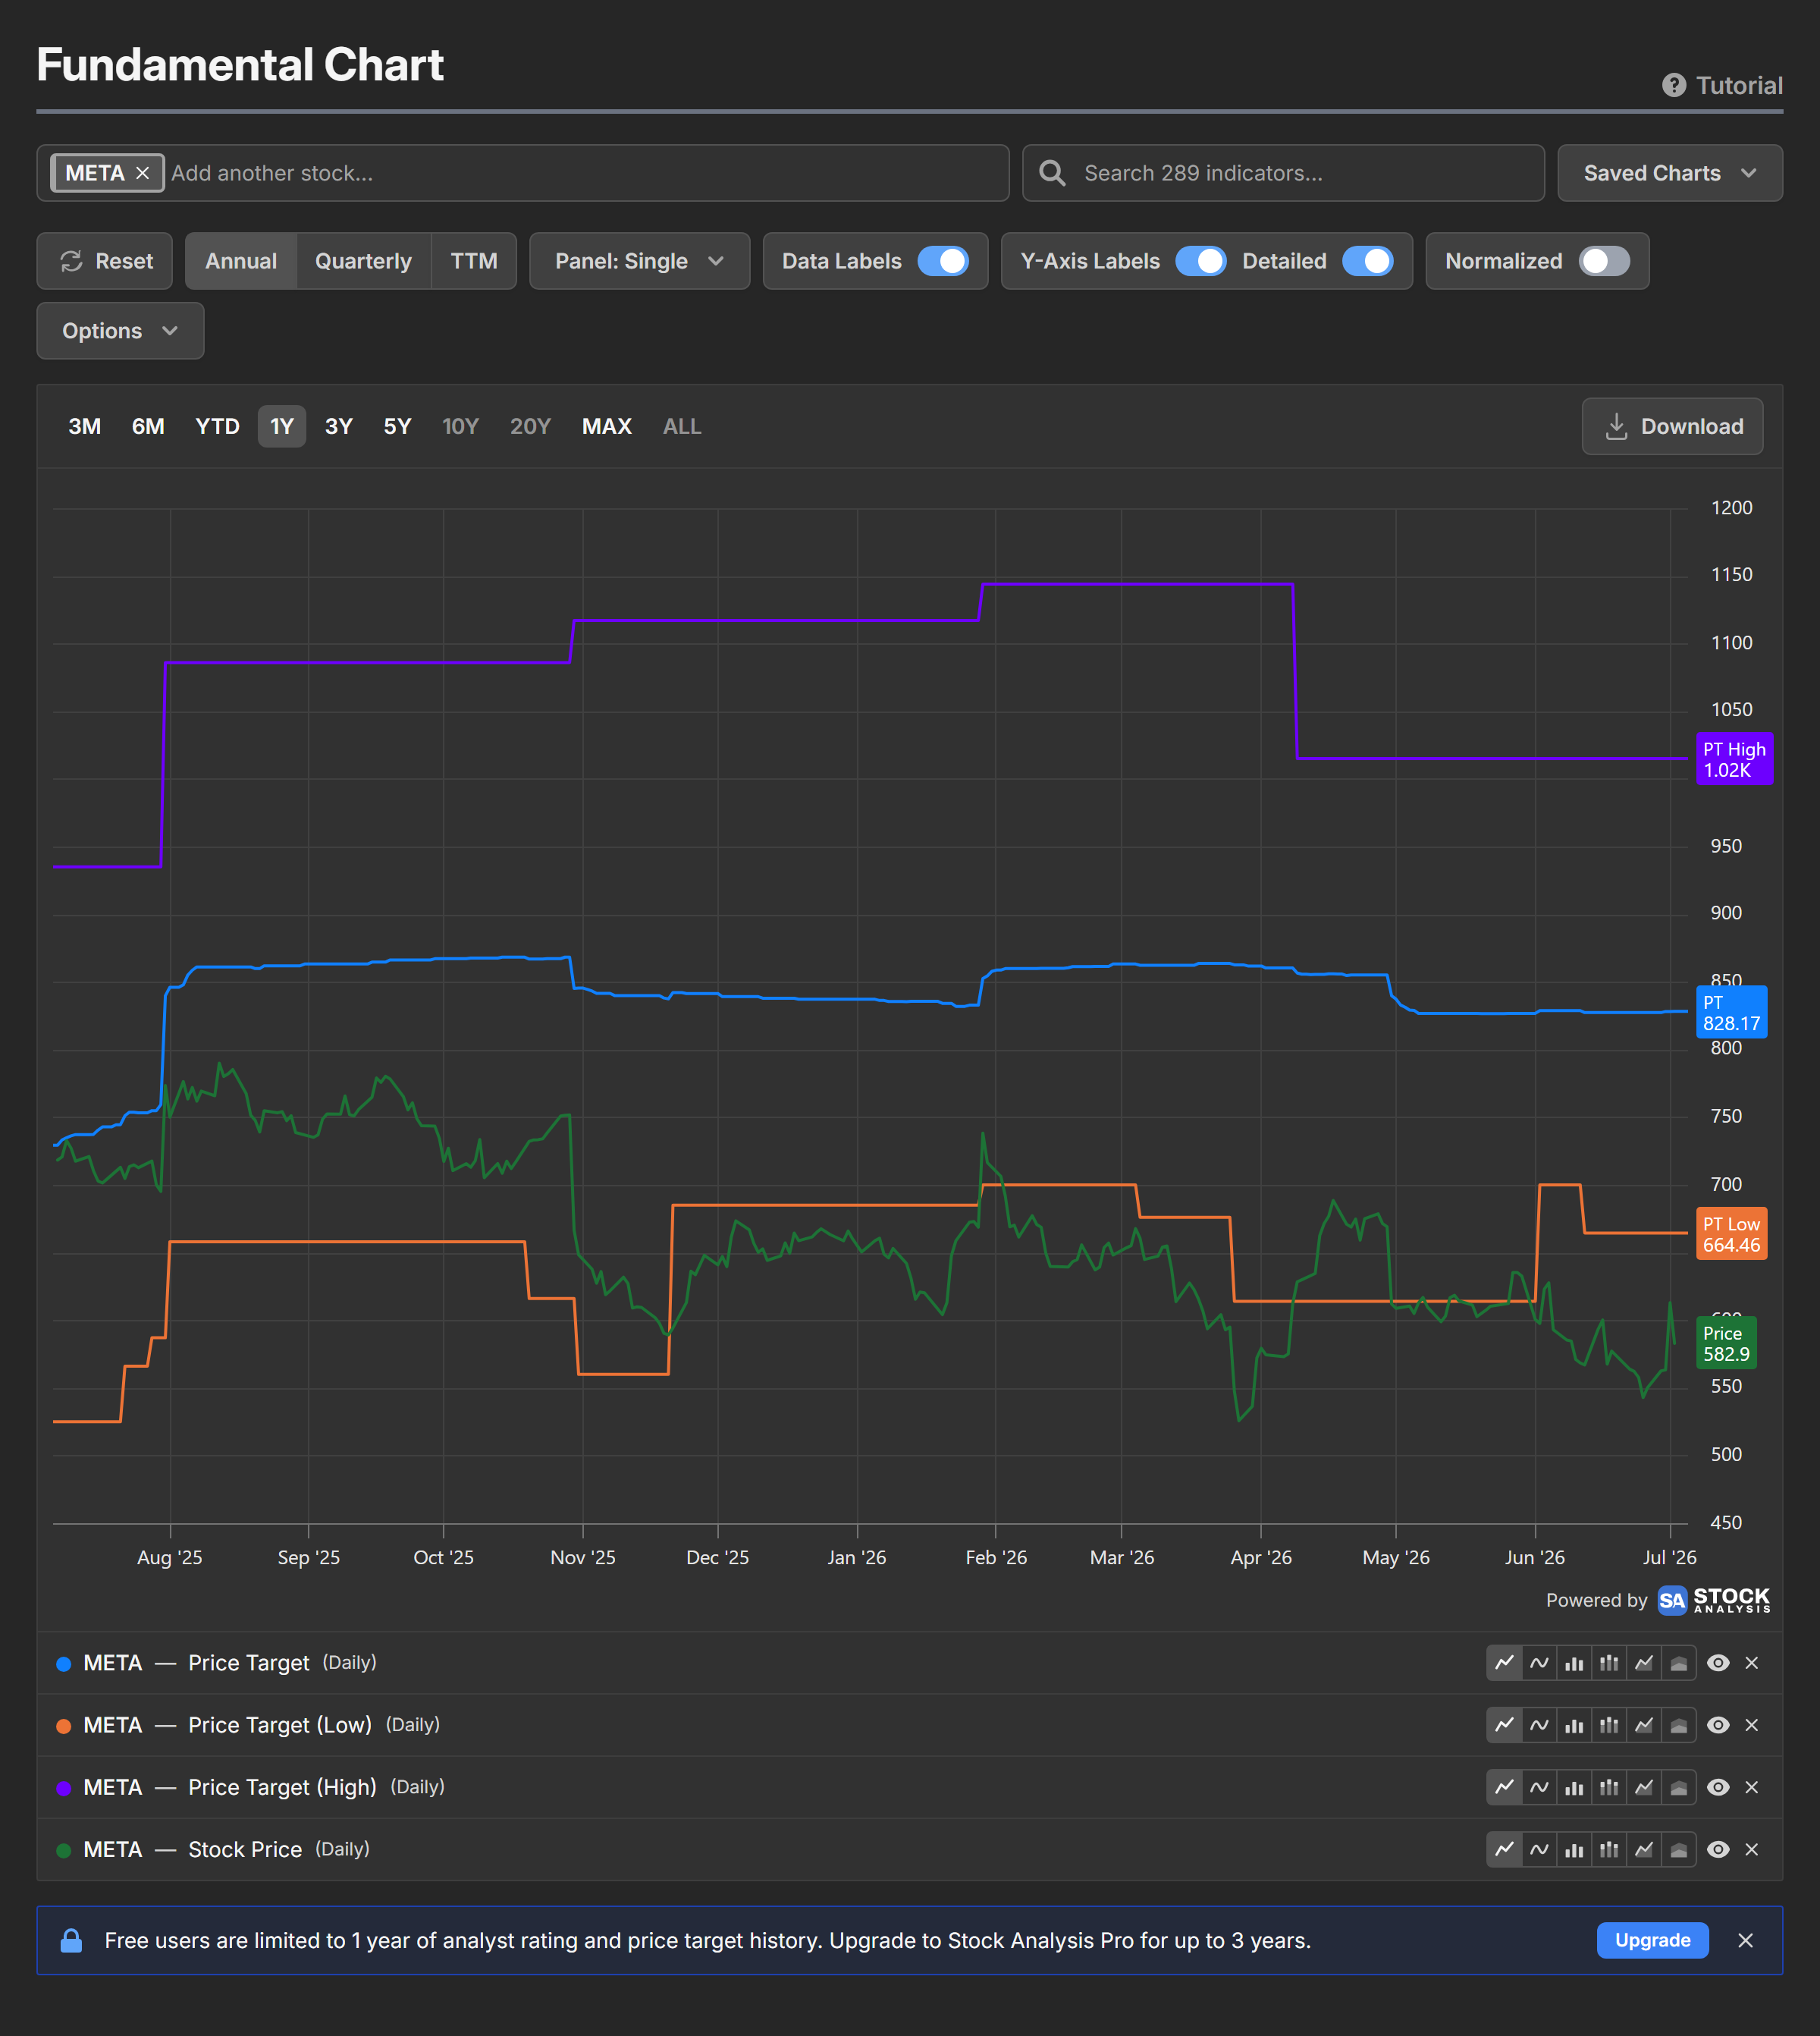Set Price Target (Low) to stacked area chart

pos(1679,1725)
